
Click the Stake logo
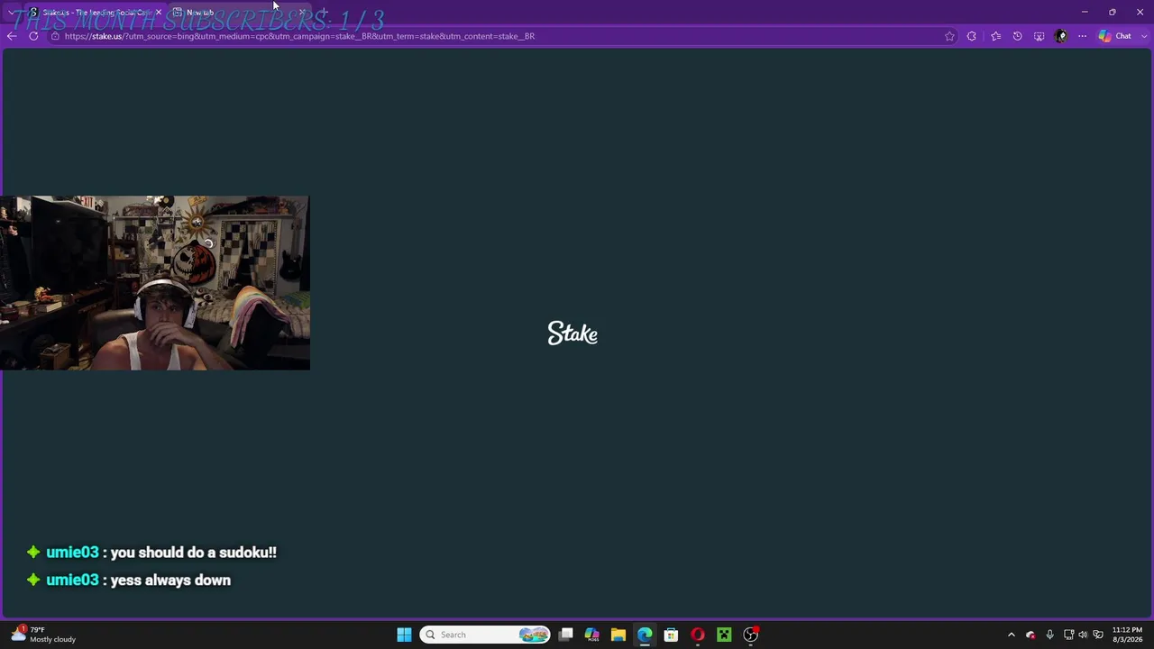[572, 334]
